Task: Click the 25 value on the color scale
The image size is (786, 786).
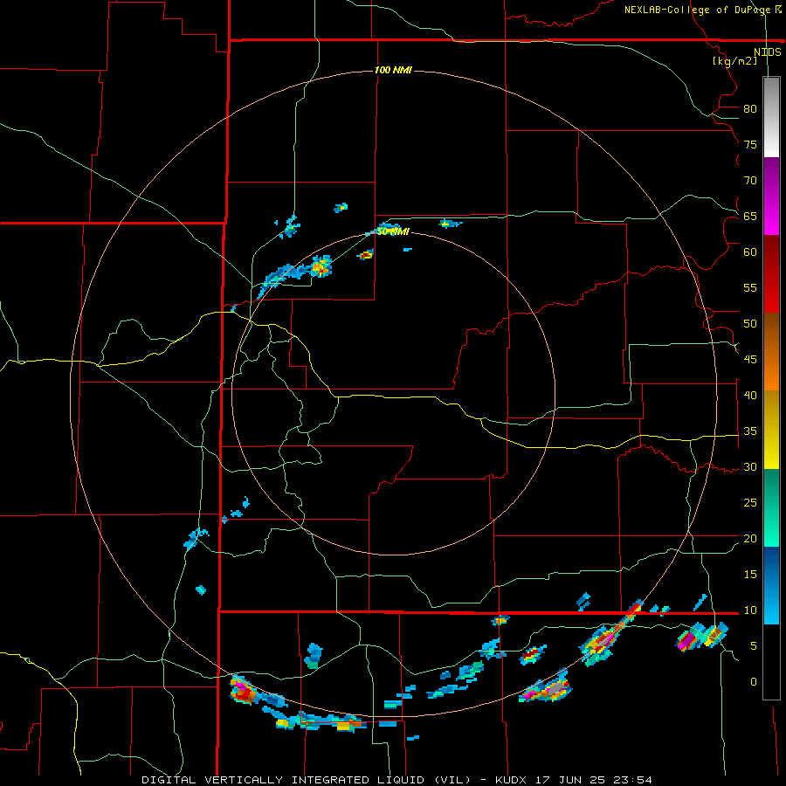Action: pos(750,503)
